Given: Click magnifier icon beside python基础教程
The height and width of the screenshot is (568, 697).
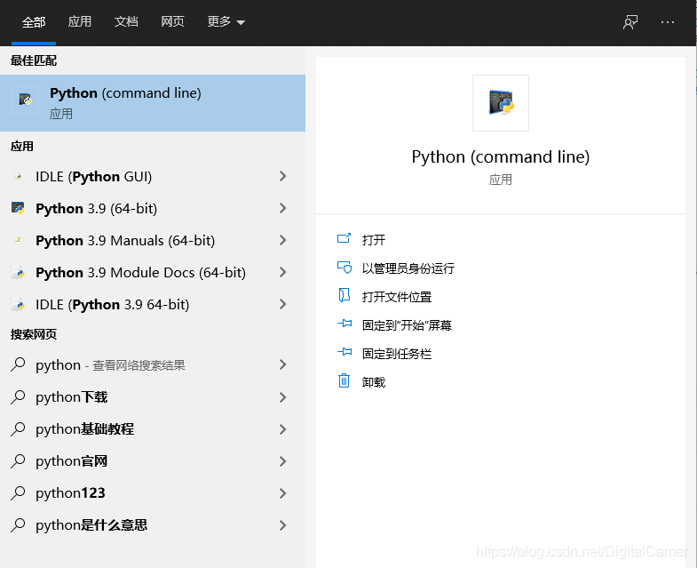Looking at the screenshot, I should tap(18, 428).
